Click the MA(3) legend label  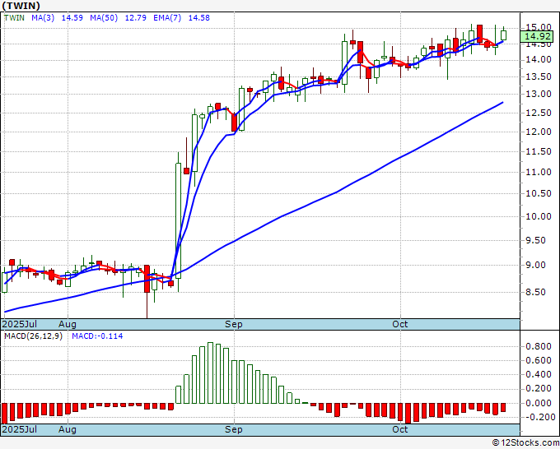click(x=43, y=18)
